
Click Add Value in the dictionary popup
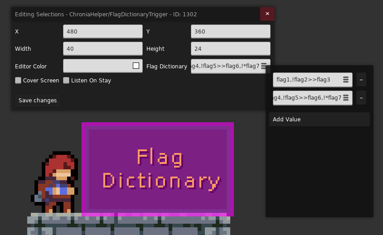(x=319, y=120)
